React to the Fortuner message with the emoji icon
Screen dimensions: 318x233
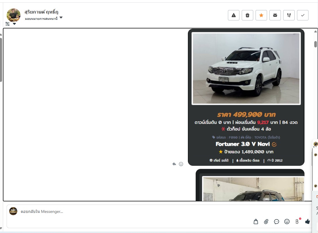click(x=181, y=164)
